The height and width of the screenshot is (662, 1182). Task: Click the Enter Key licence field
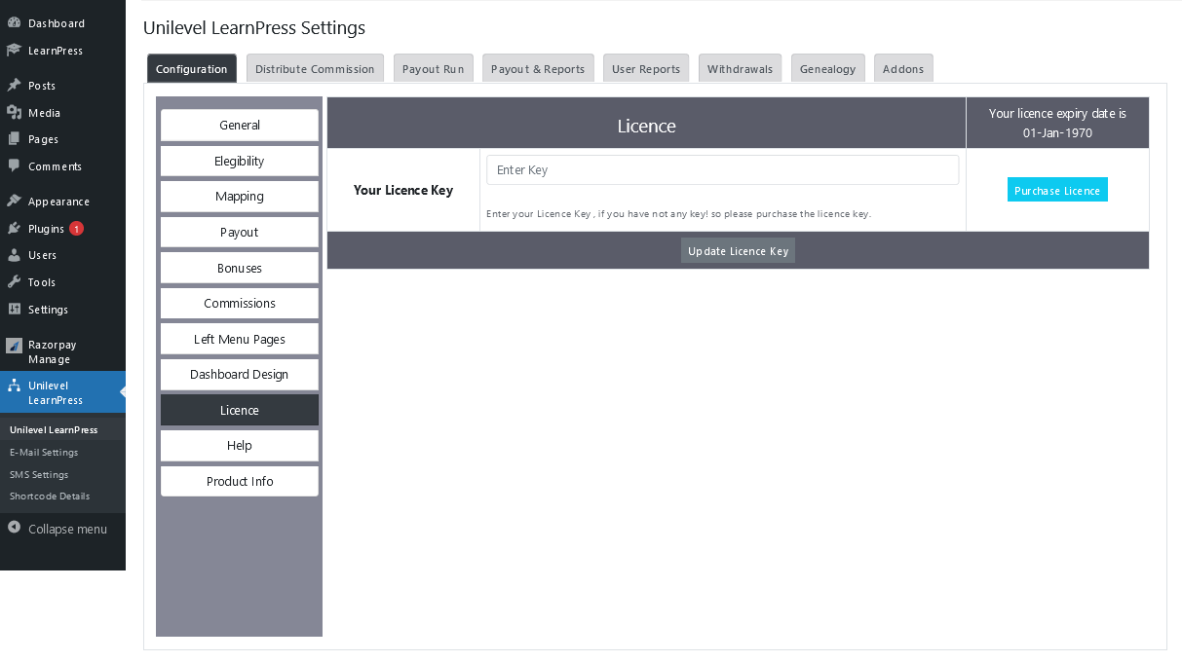click(x=722, y=169)
